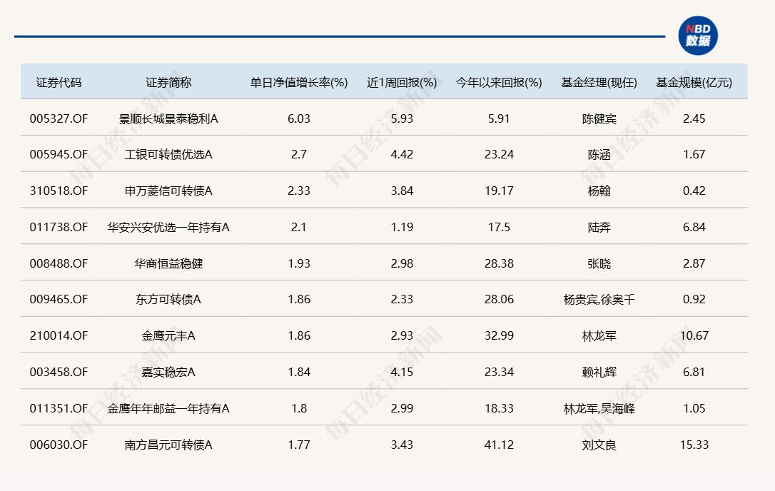
Task: Click managers 林龙军,吴海峰
Action: tap(599, 408)
